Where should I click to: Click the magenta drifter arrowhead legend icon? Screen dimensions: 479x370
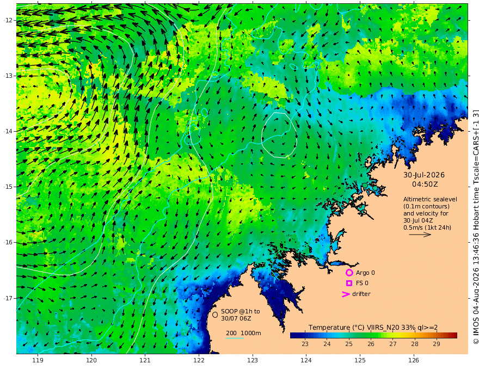346,294
